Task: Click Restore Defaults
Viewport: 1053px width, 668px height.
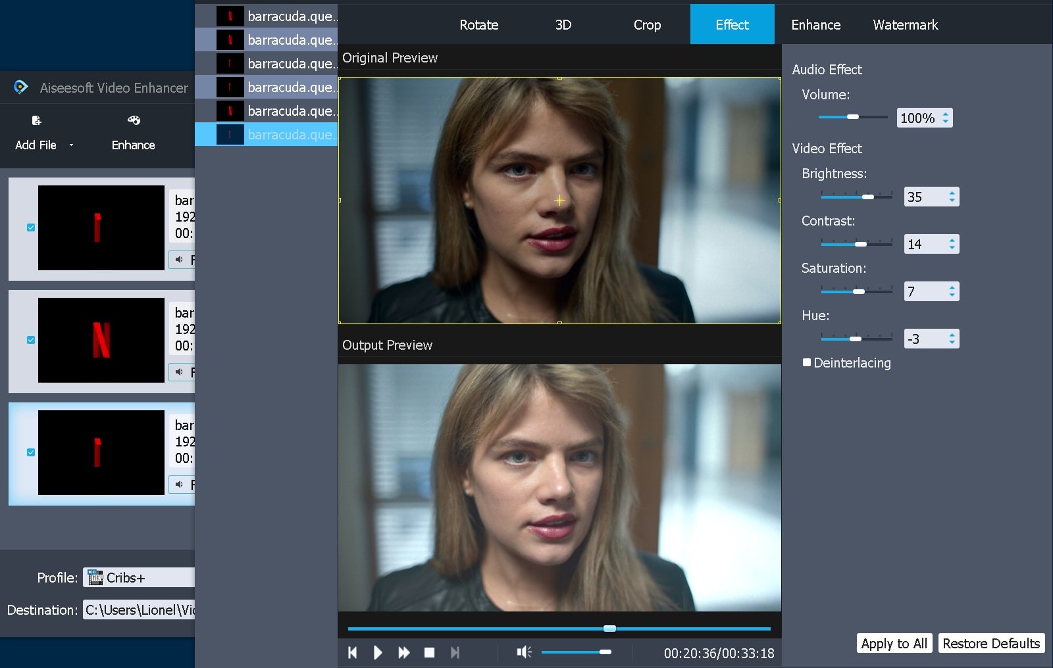Action: (x=991, y=643)
